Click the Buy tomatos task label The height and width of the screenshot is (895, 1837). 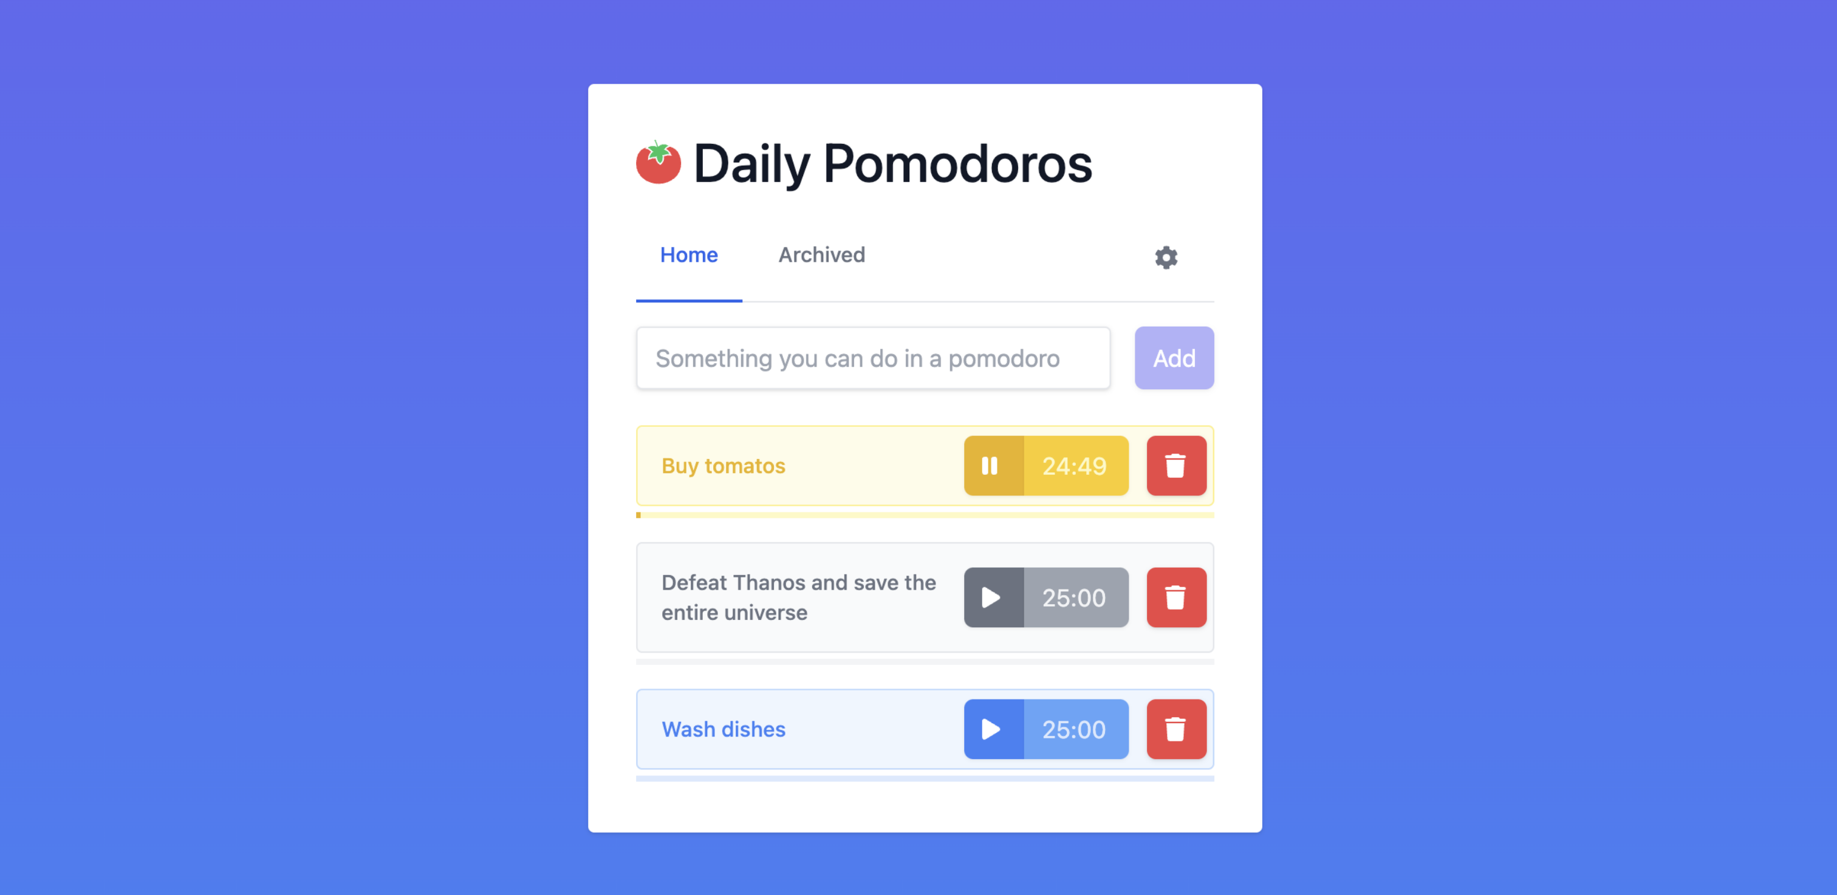point(724,465)
